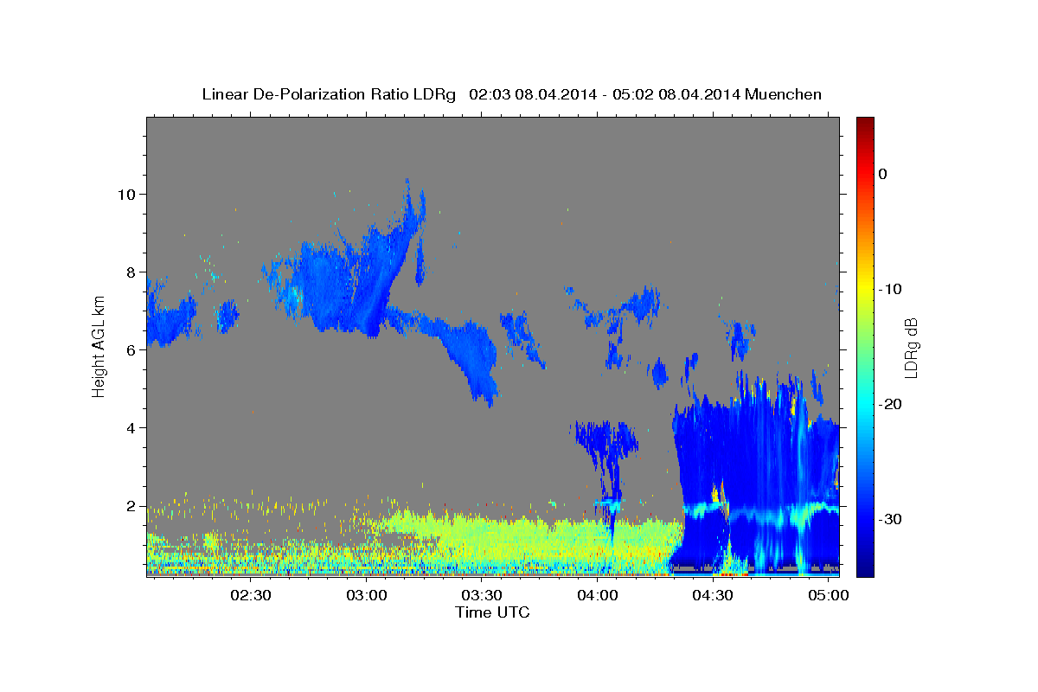Click the colorbar label '-10'
The height and width of the screenshot is (692, 1038).
point(891,289)
